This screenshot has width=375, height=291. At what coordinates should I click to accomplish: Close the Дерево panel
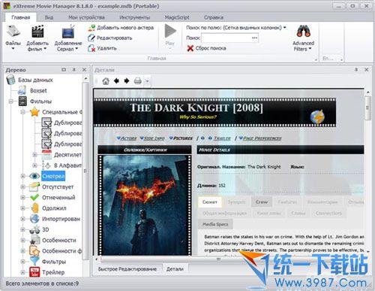coord(84,70)
